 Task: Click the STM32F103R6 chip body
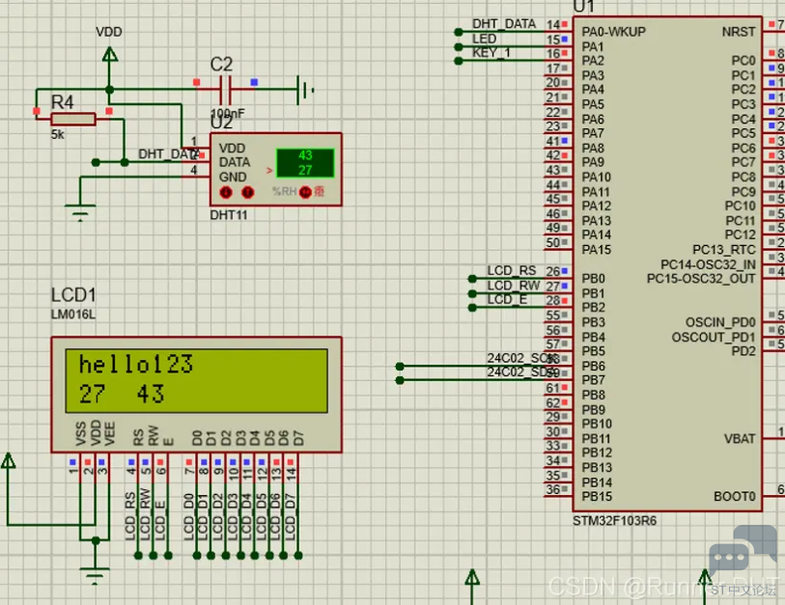(x=667, y=263)
